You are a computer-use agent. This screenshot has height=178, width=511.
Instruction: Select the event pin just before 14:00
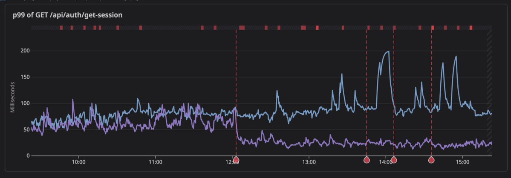click(367, 159)
